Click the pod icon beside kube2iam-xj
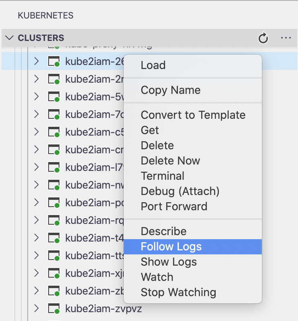 [x=54, y=273]
